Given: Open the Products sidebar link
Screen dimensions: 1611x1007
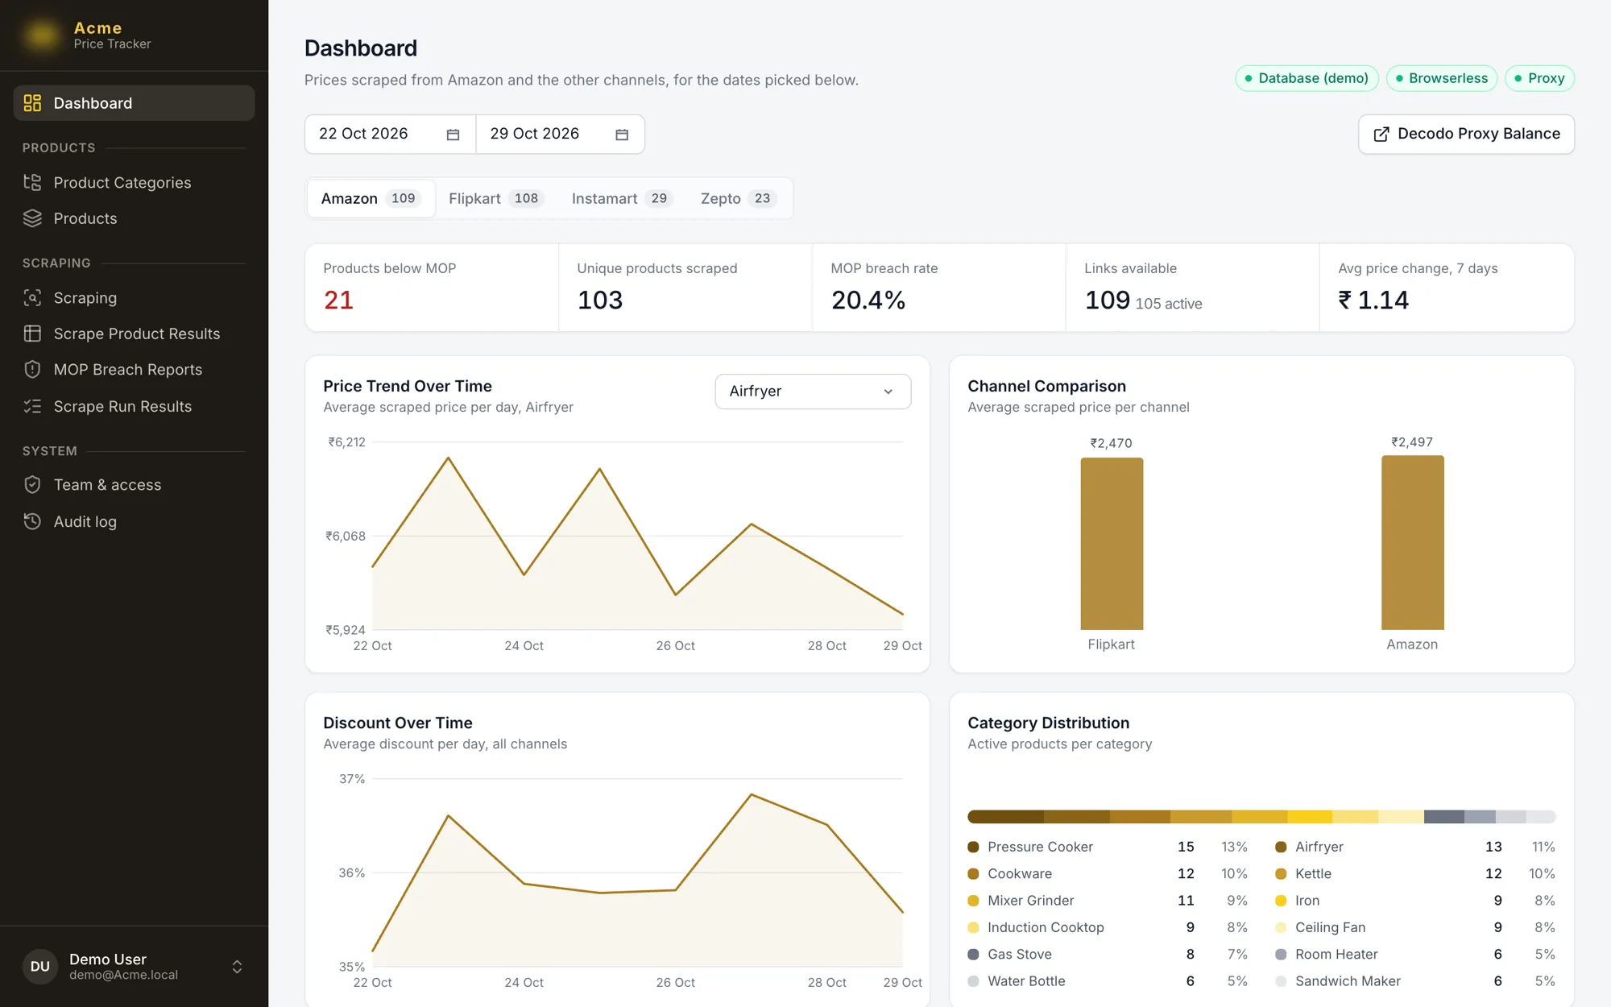Looking at the screenshot, I should tap(134, 218).
